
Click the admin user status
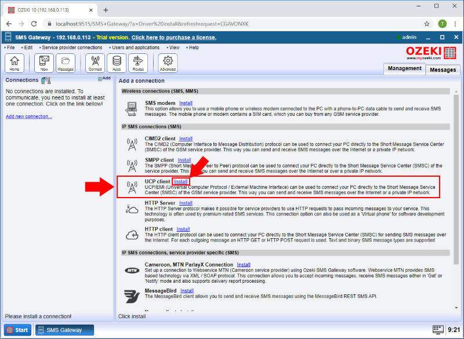(x=407, y=37)
